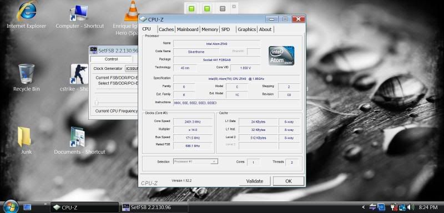444x213 pixels.
Task: Open the About tab
Action: pyautogui.click(x=265, y=29)
